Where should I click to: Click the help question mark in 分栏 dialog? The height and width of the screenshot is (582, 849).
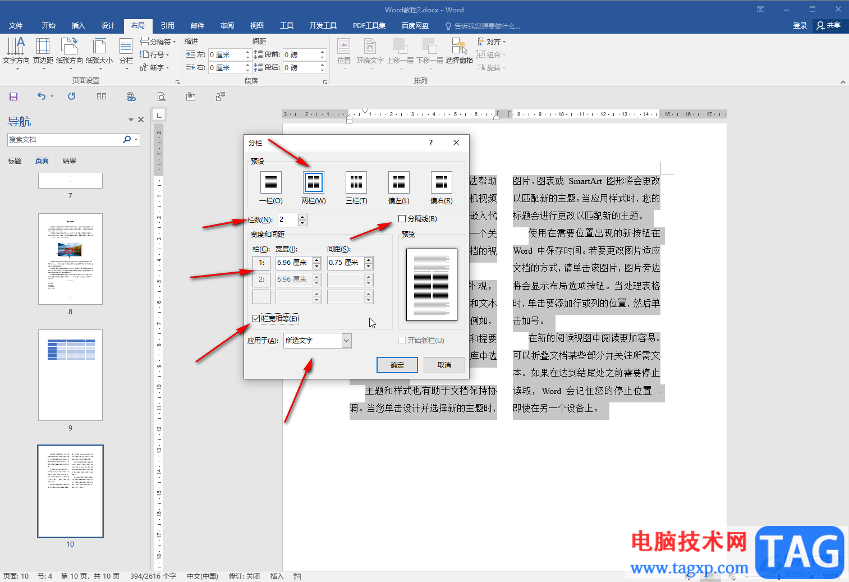431,143
